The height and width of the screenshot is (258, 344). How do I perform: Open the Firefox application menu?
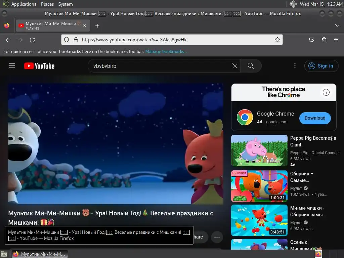pos(336,40)
